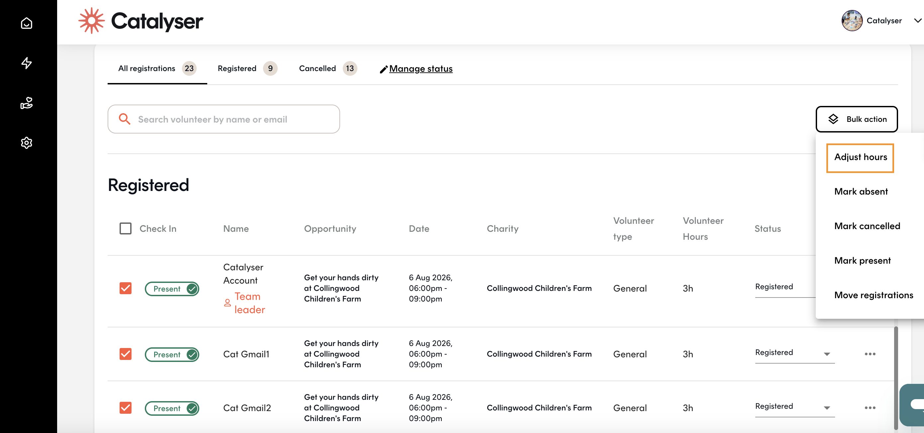Click the Present checkmark for Cat Gmail2

[192, 408]
